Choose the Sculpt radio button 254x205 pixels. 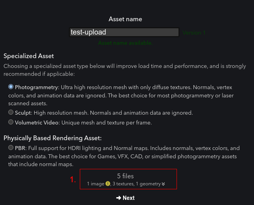[x=11, y=112]
